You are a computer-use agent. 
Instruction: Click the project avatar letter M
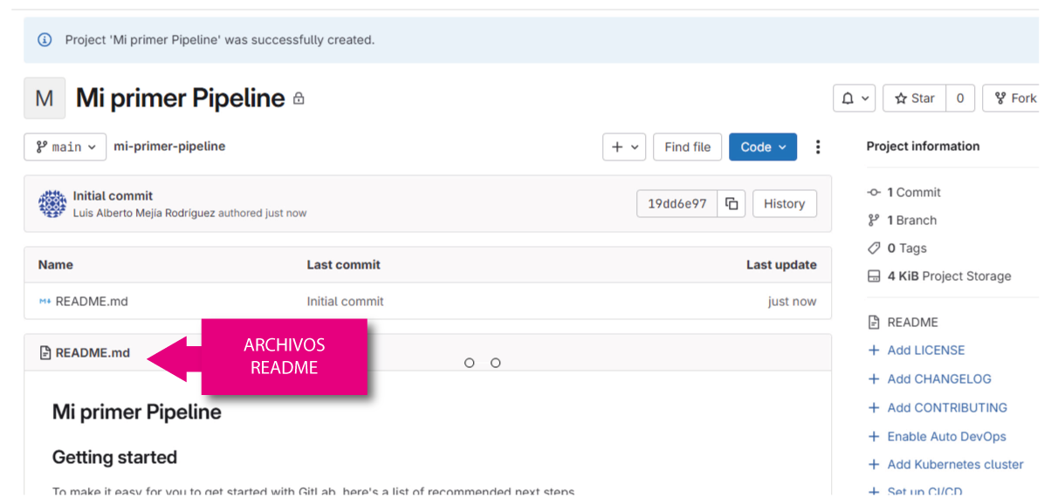pos(45,99)
